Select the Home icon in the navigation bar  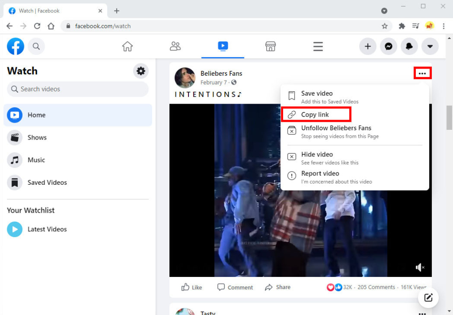(x=127, y=46)
